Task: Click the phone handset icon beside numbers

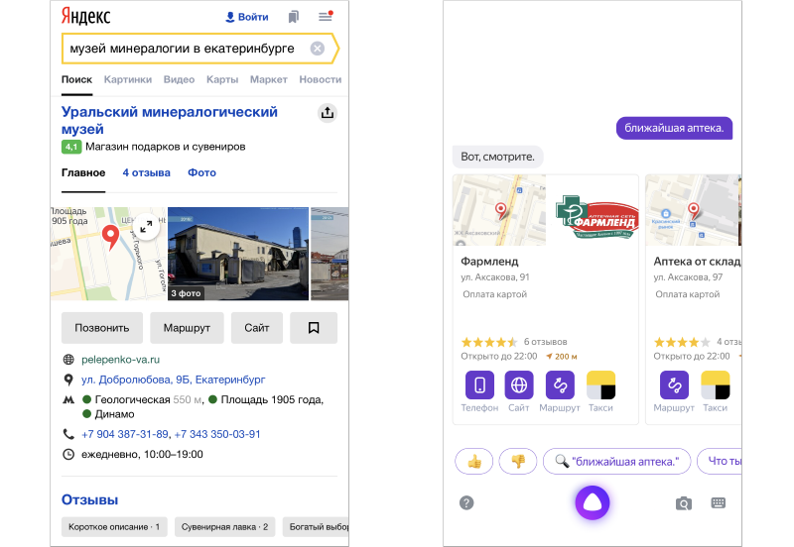Action: click(68, 434)
